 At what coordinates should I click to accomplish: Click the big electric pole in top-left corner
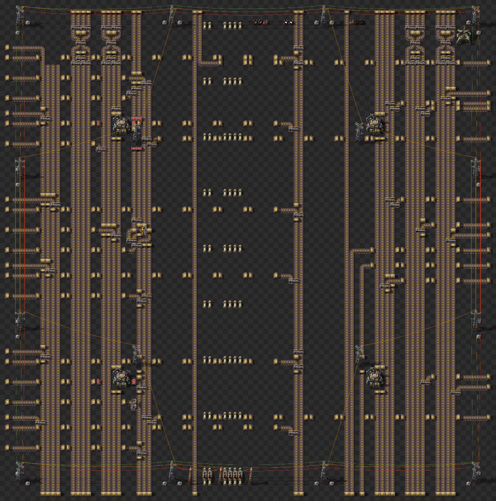[20, 15]
